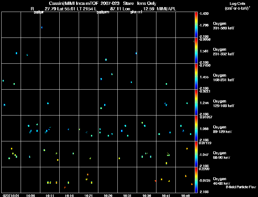Click the 'B-field Particle Flow' caption
Image resolution: width=258 pixels, height=197 pixels.
point(241,187)
